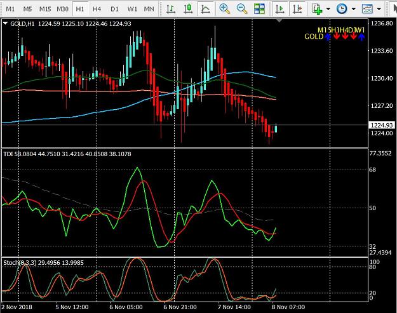The image size is (397, 313).
Task: Click price level 1236.80
Action: pyautogui.click(x=382, y=23)
